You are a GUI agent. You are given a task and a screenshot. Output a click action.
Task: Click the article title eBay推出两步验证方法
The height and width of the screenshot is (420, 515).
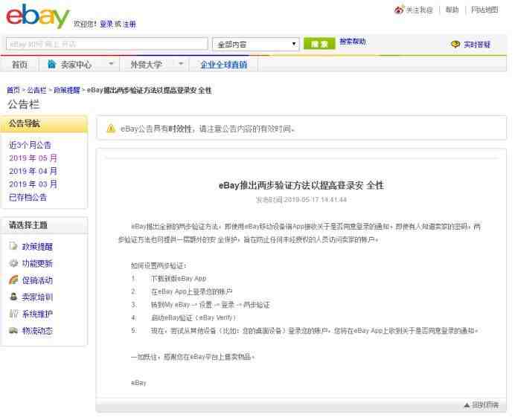301,185
